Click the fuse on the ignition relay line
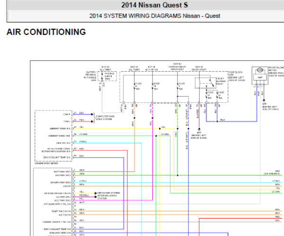This screenshot has width=284, height=236. (177, 86)
